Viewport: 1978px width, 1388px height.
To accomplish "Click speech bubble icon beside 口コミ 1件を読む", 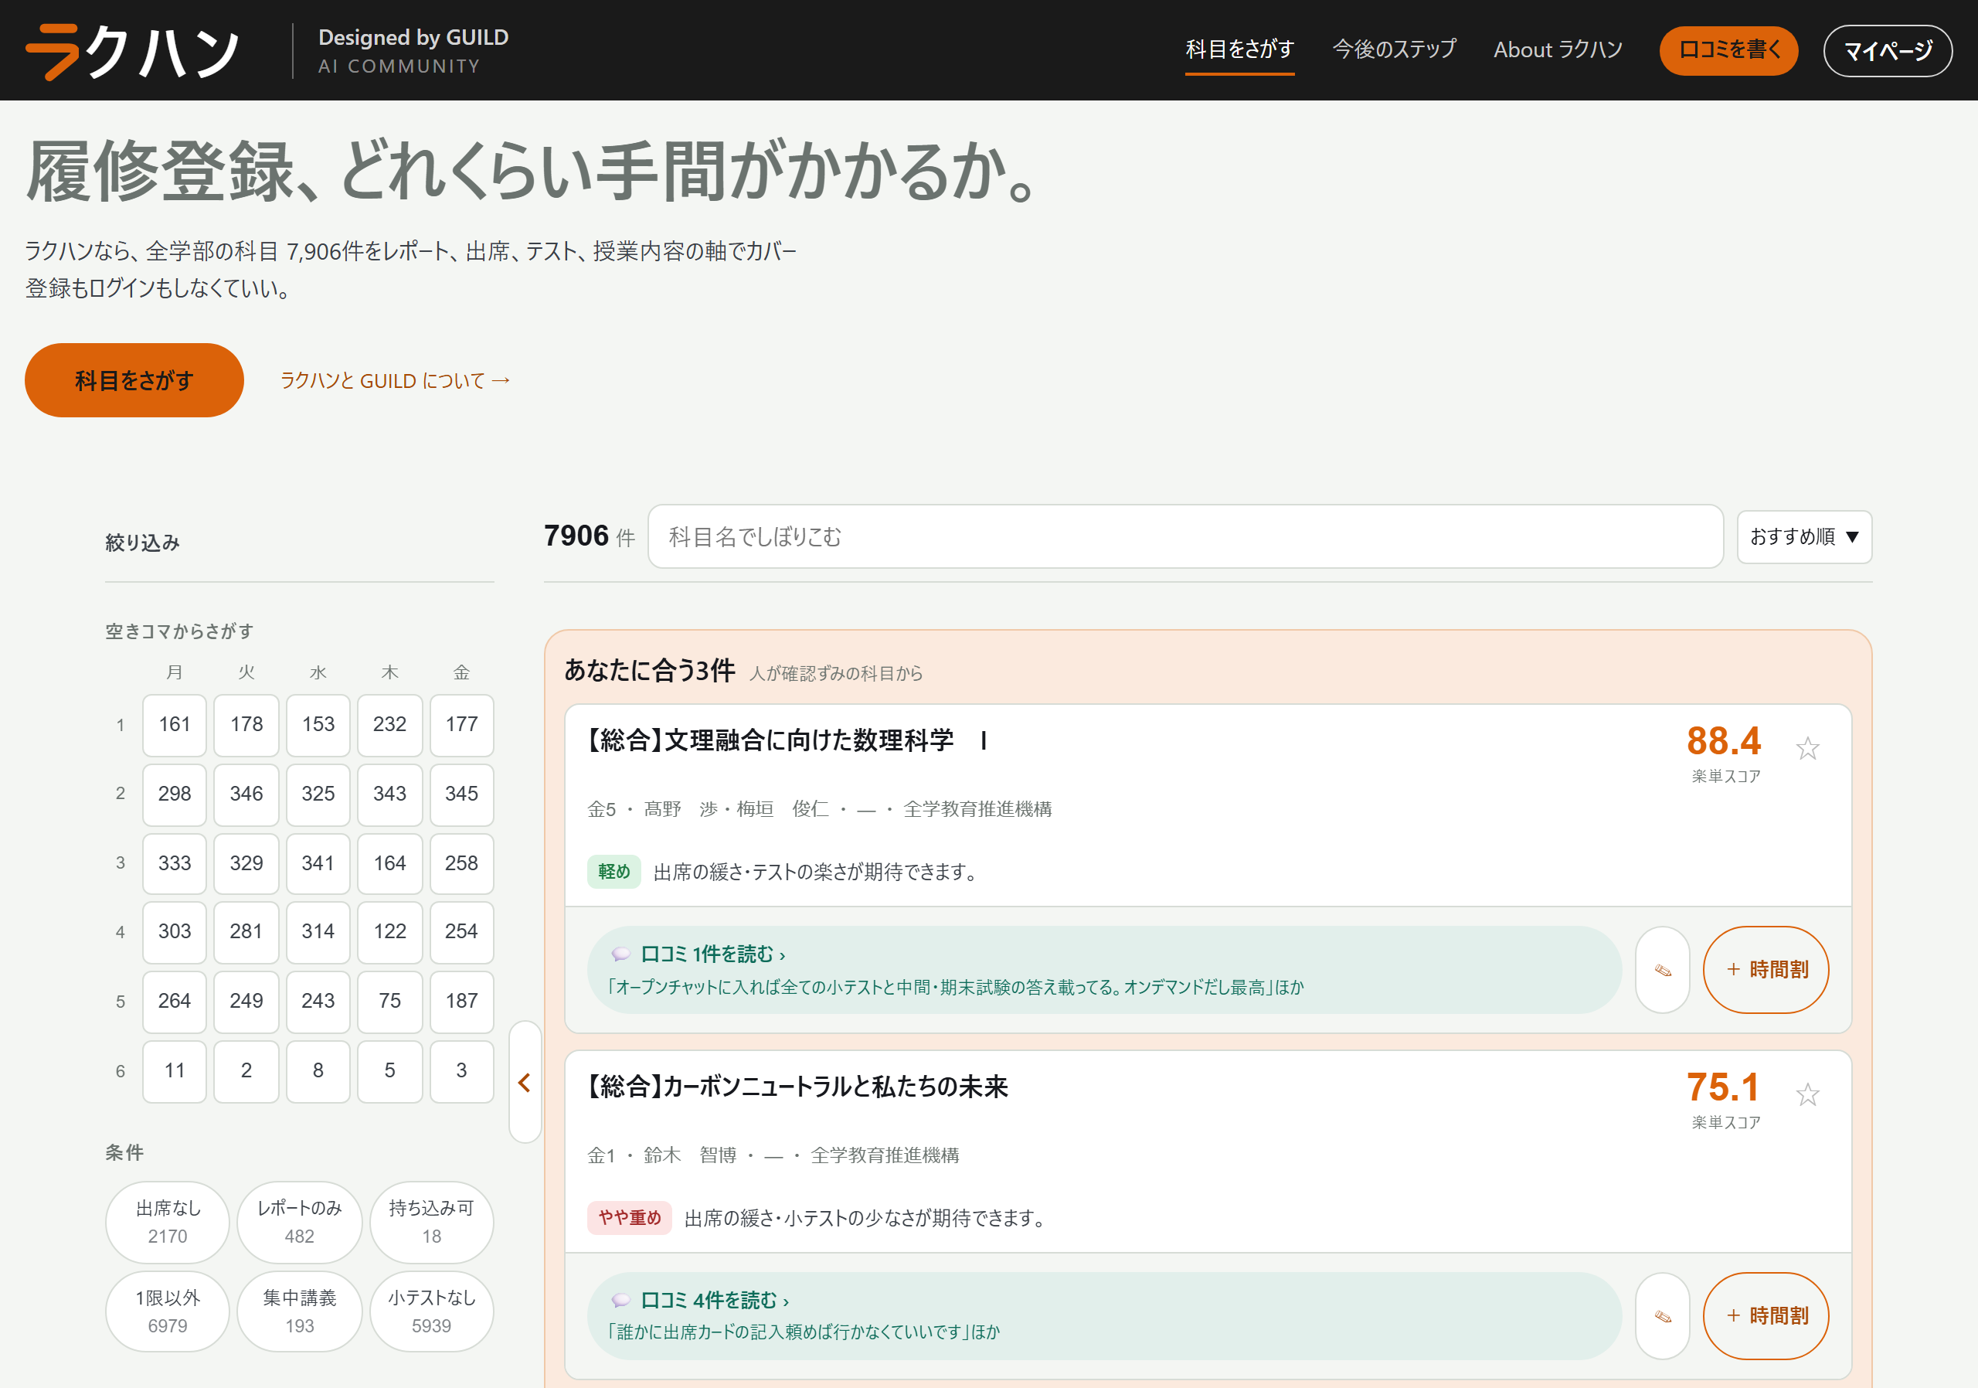I will tap(620, 954).
